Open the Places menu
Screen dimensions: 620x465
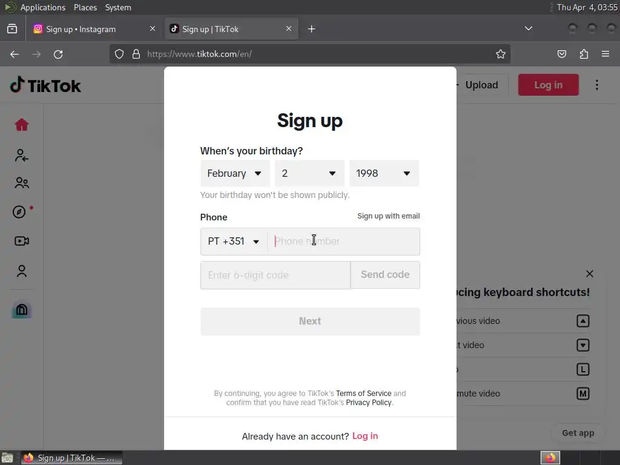pos(85,7)
